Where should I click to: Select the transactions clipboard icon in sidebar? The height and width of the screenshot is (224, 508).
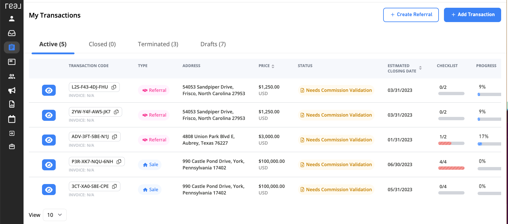pyautogui.click(x=12, y=47)
